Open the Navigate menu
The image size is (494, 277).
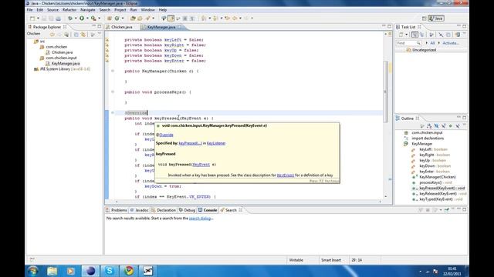pyautogui.click(x=87, y=10)
